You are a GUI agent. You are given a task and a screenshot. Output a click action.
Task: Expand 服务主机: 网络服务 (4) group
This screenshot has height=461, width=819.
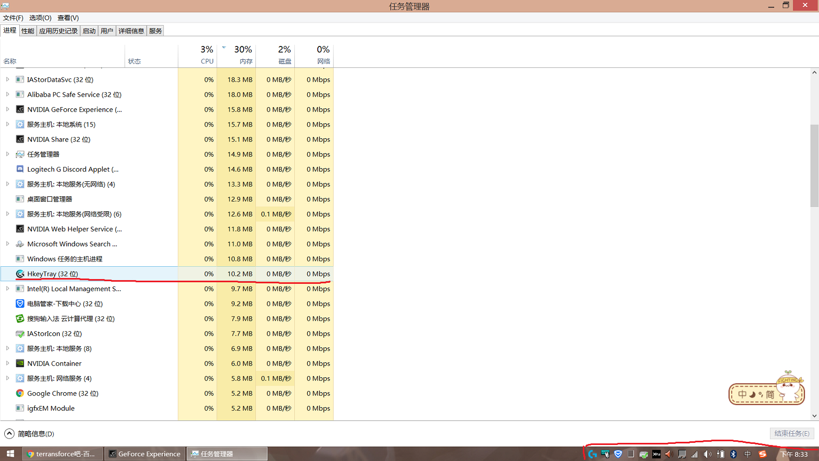coord(7,378)
